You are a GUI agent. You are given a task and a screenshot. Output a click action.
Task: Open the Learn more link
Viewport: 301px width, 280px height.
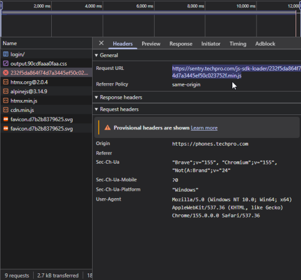coord(204,128)
